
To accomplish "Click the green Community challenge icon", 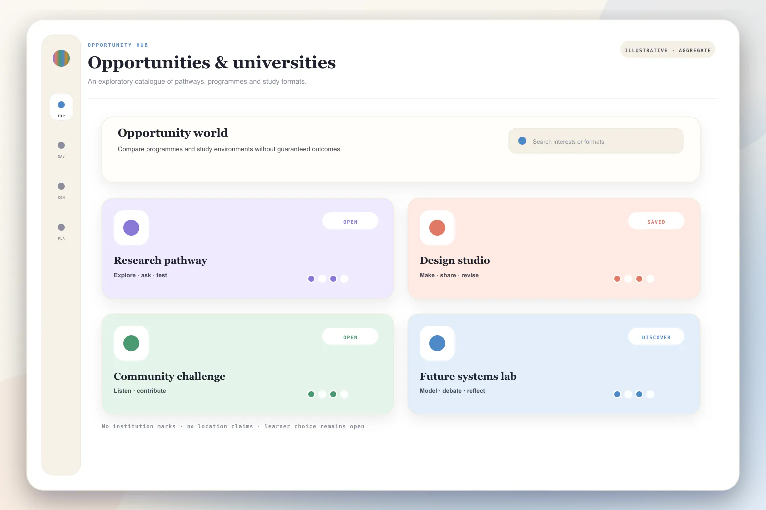I will click(x=131, y=343).
